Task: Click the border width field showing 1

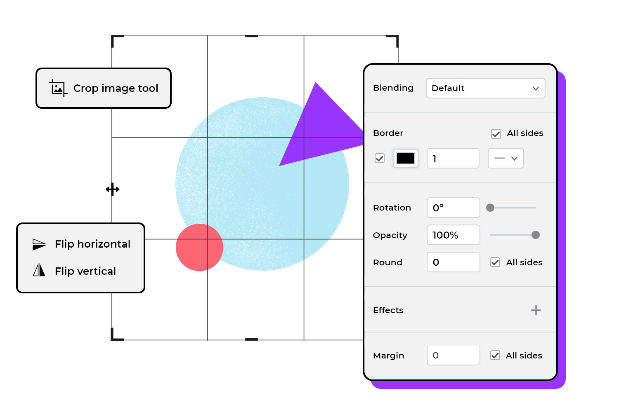Action: click(453, 158)
